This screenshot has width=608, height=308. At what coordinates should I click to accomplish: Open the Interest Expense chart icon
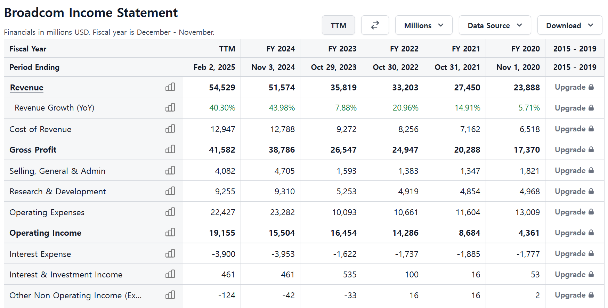tap(170, 253)
